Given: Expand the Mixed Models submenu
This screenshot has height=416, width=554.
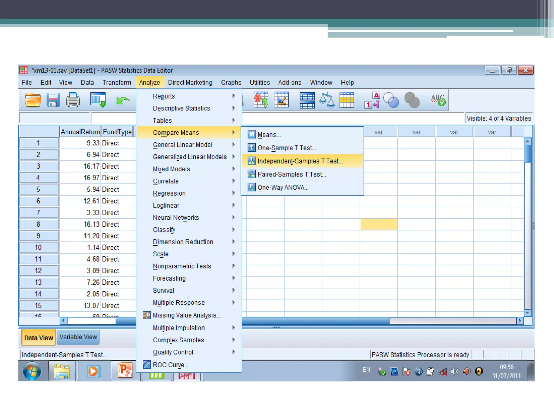Looking at the screenshot, I should click(x=189, y=169).
